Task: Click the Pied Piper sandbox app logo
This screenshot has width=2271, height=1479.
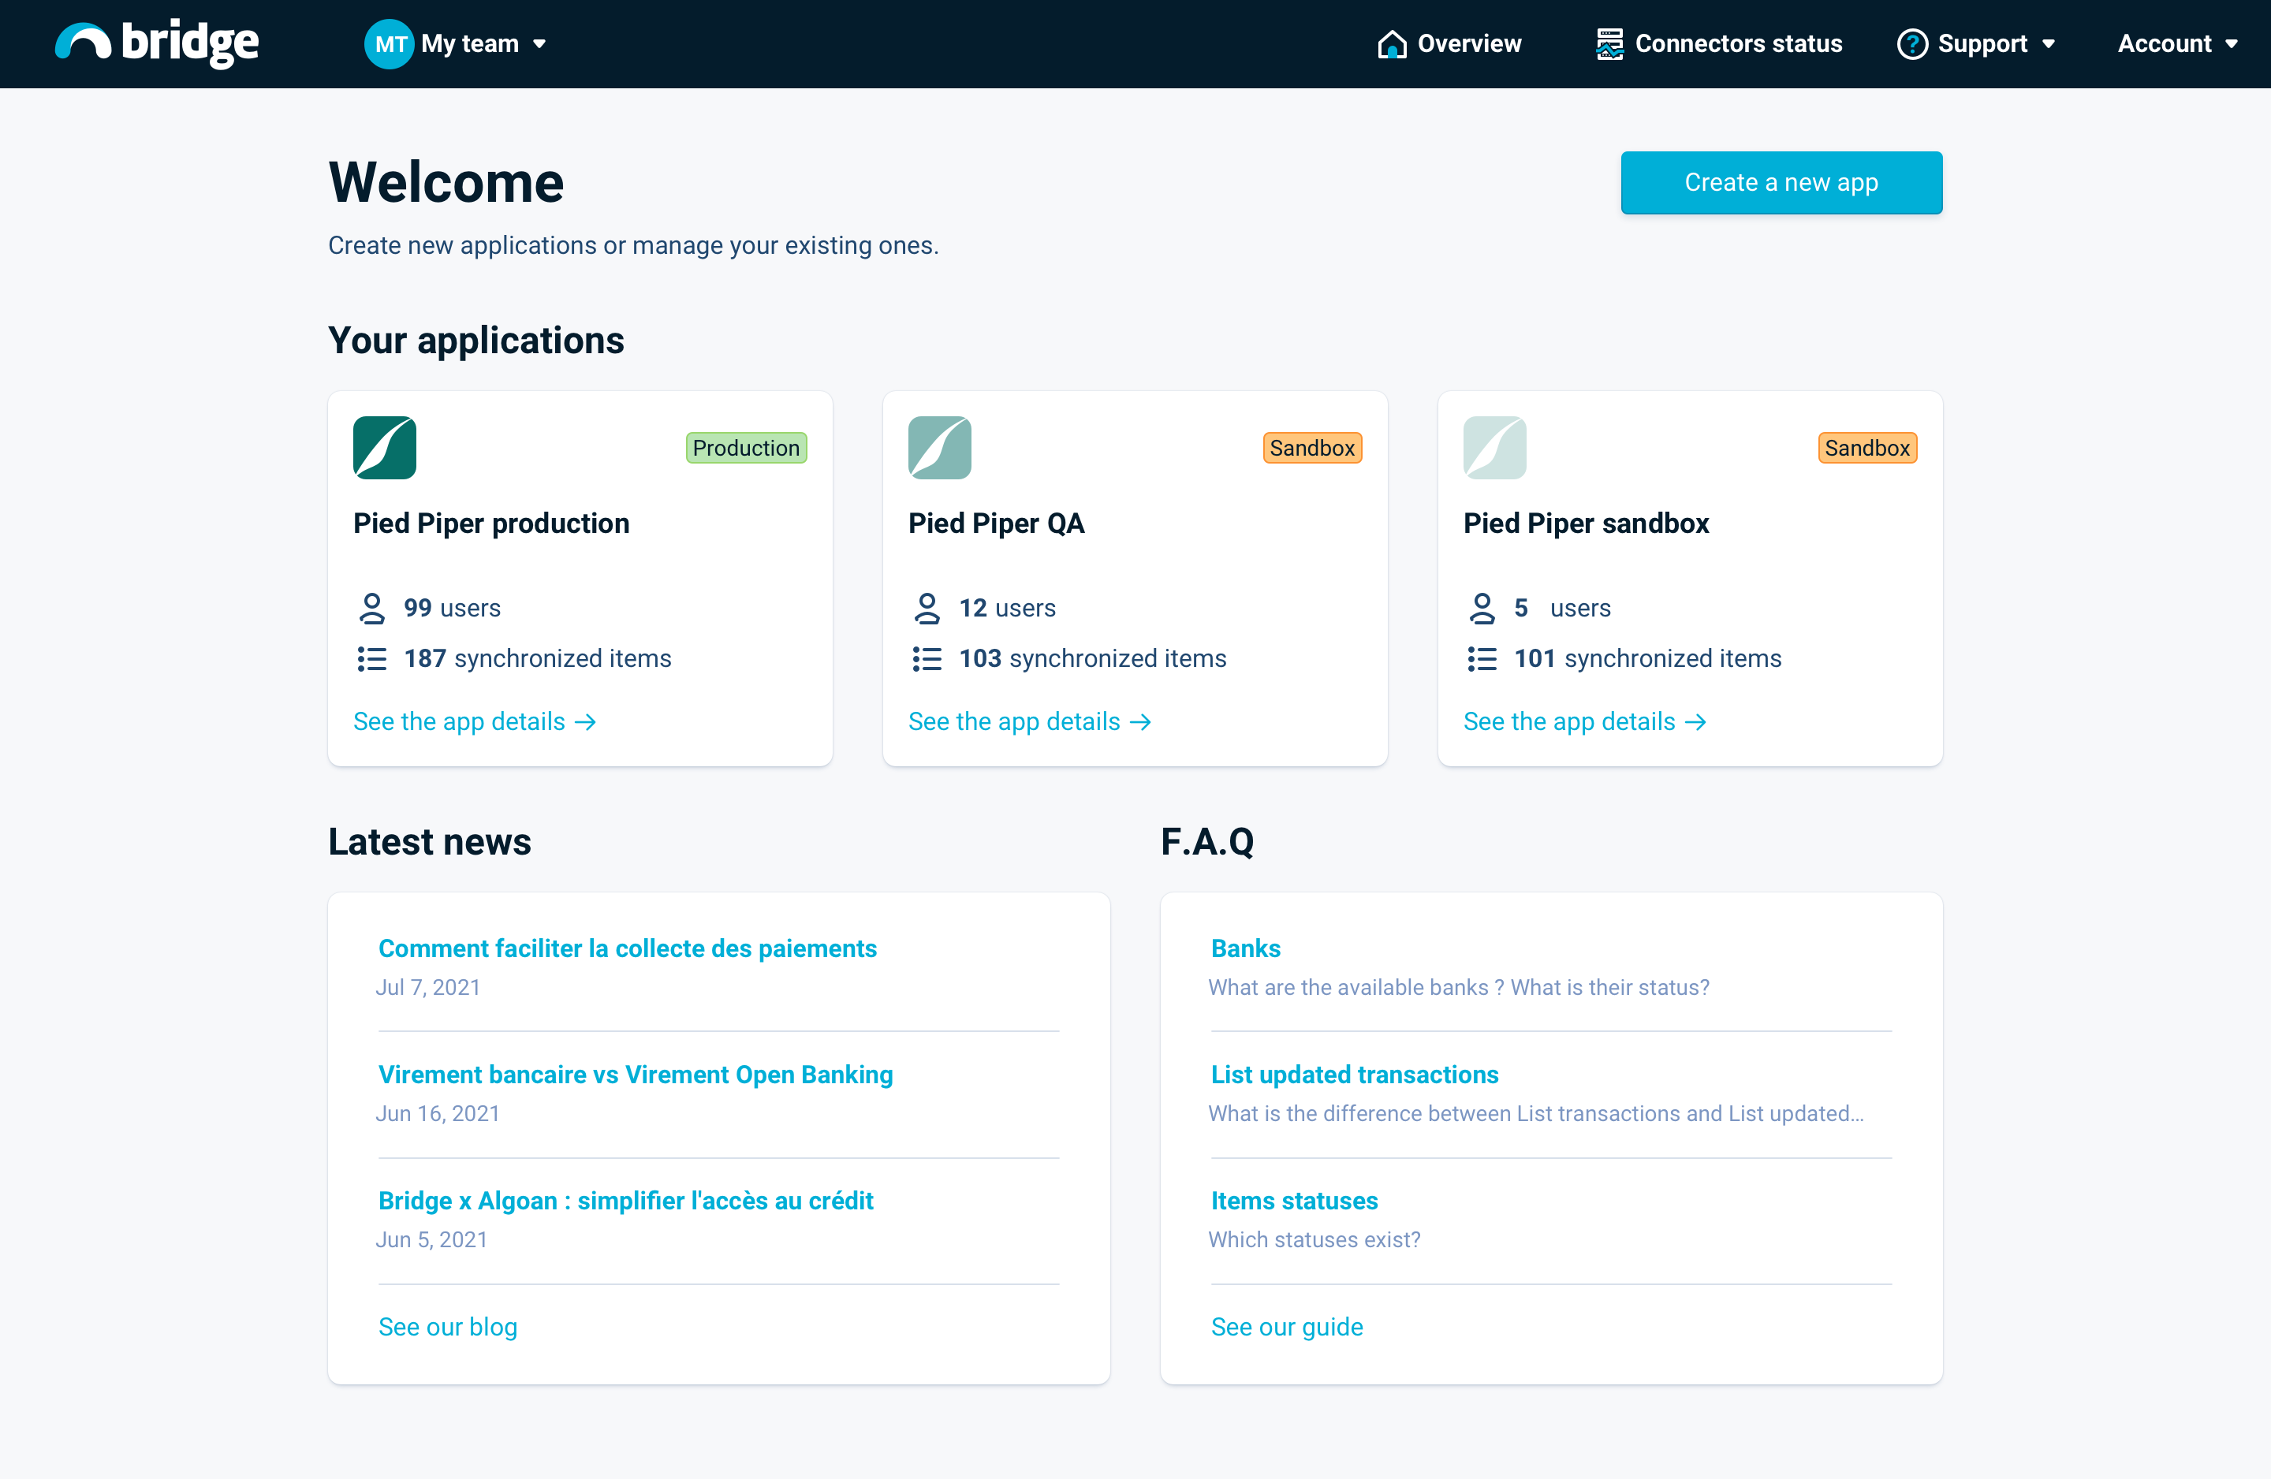Action: (x=1494, y=448)
